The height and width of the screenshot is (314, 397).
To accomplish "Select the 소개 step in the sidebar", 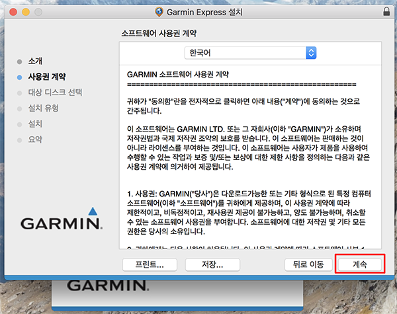I will click(x=35, y=61).
